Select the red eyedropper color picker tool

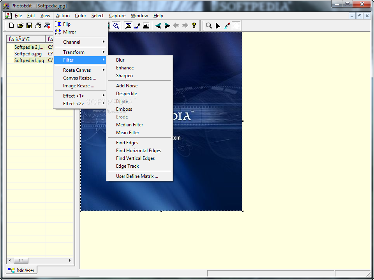coord(227,25)
